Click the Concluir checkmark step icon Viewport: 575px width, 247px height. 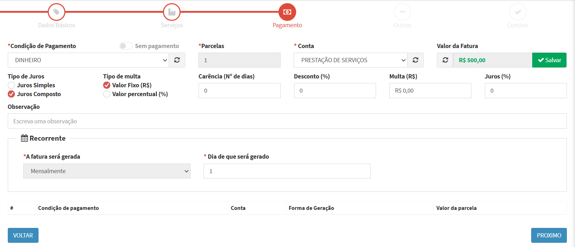pos(518,12)
